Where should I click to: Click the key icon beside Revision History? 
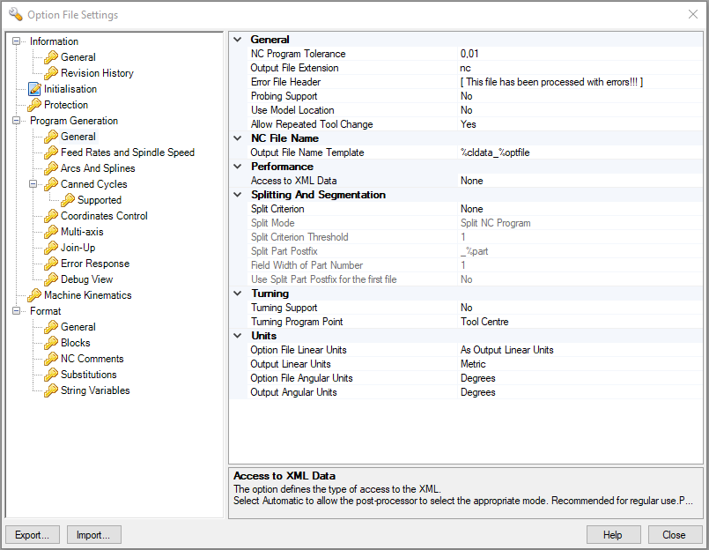point(51,73)
